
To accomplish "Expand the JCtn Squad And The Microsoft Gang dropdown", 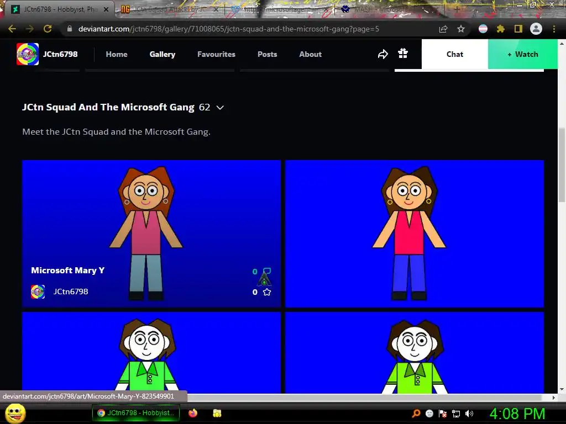I will click(x=220, y=108).
